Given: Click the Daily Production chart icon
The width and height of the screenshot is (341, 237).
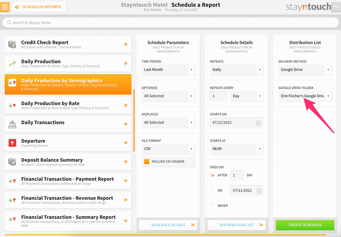Looking at the screenshot, I should coord(12,64).
